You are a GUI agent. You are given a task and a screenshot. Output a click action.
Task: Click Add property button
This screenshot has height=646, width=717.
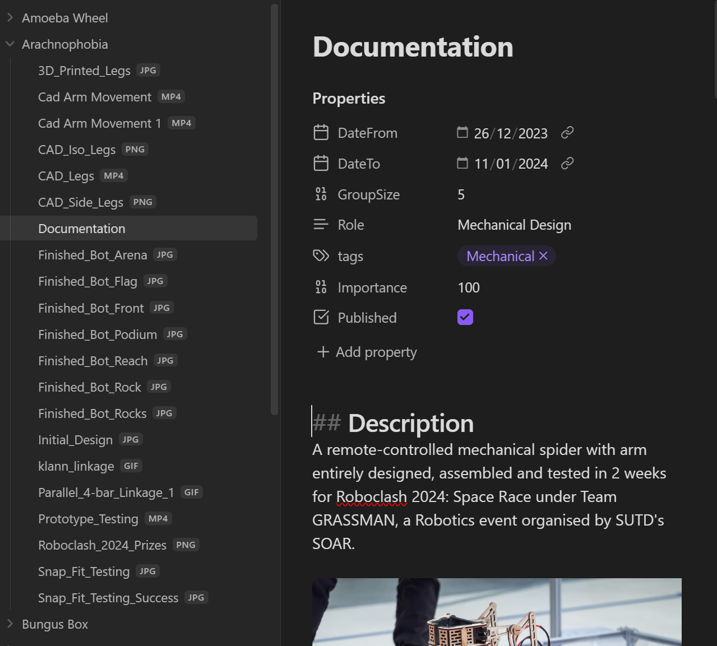[x=367, y=352]
